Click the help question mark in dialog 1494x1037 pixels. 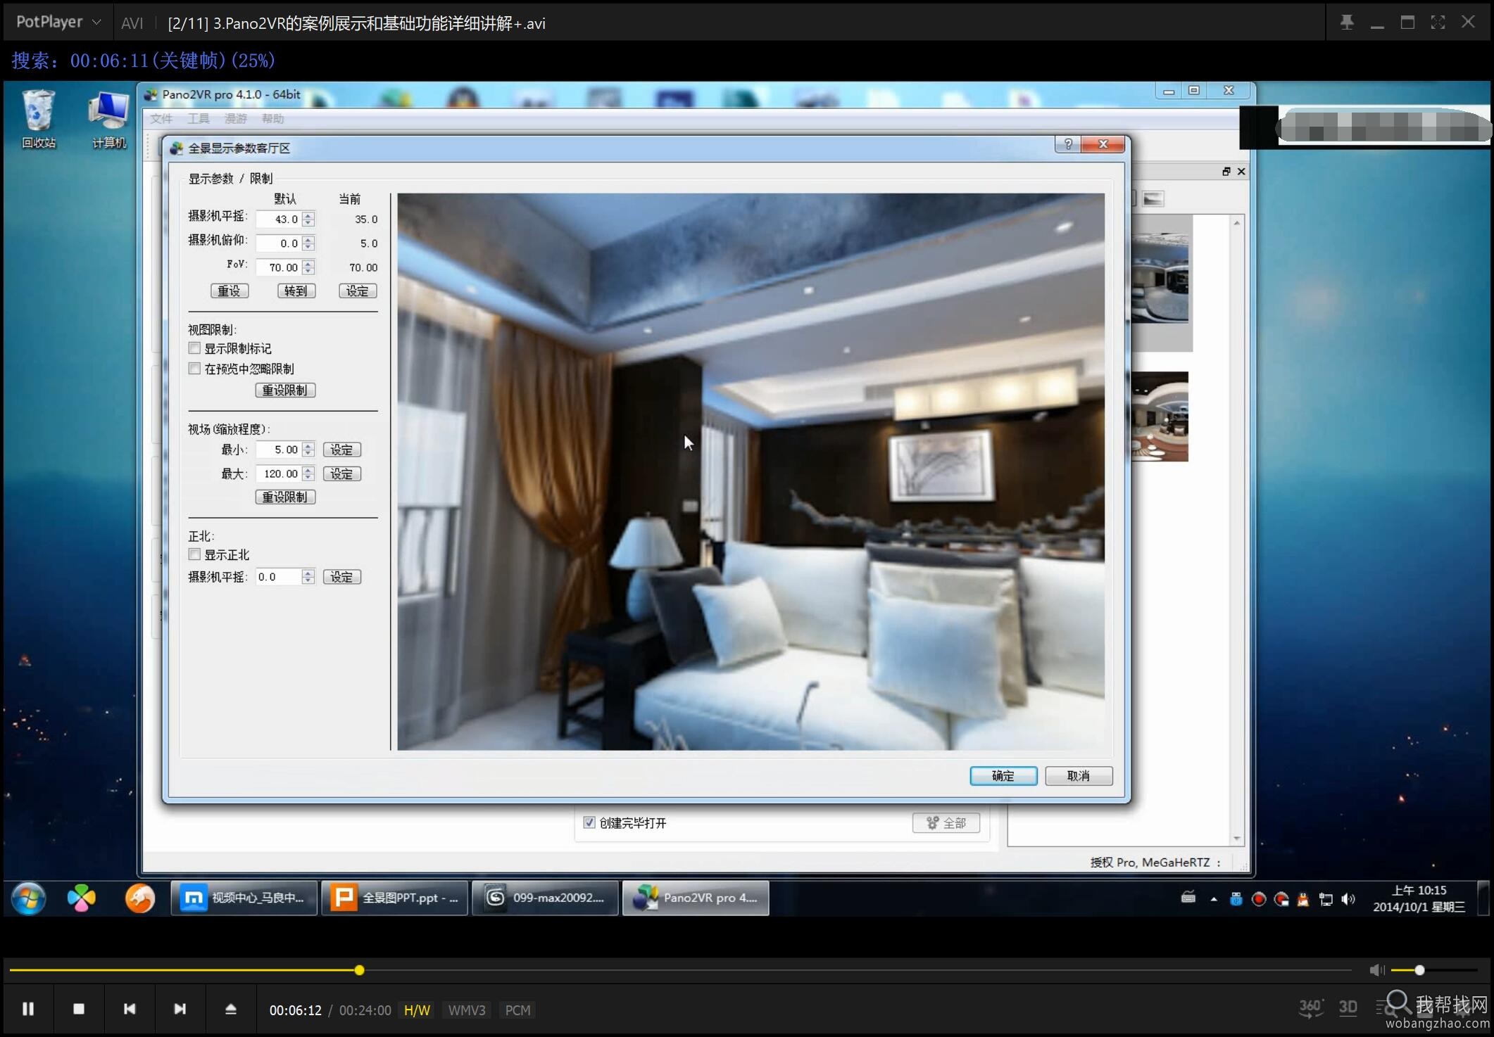(x=1068, y=144)
